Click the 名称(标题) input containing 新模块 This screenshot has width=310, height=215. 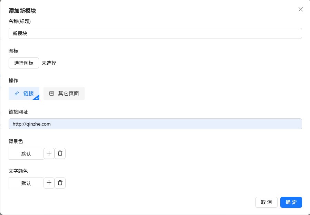[155, 33]
